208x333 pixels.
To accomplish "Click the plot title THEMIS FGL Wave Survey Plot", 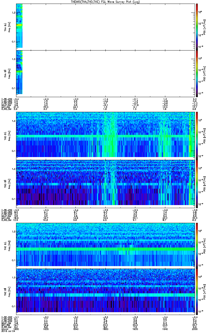I will click(x=106, y=2).
